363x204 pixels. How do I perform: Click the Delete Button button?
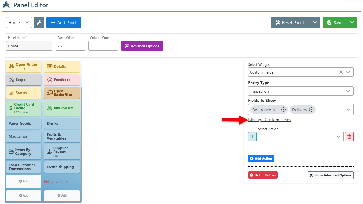(x=263, y=175)
